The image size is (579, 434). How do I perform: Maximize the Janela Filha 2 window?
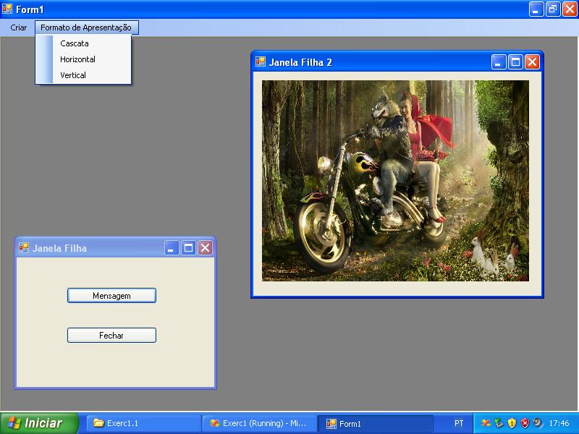[x=515, y=62]
